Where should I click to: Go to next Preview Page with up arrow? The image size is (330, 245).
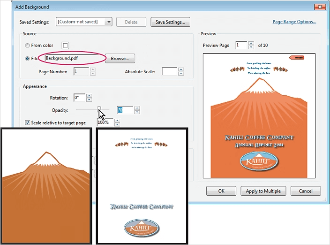coord(251,43)
